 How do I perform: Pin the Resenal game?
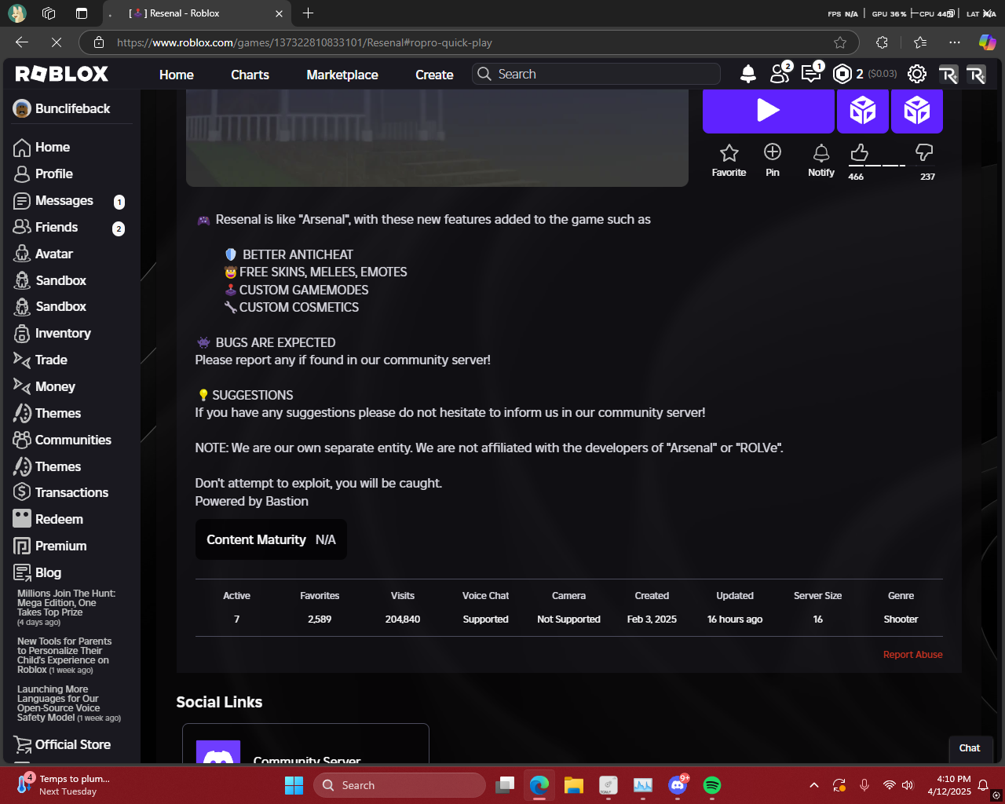773,160
